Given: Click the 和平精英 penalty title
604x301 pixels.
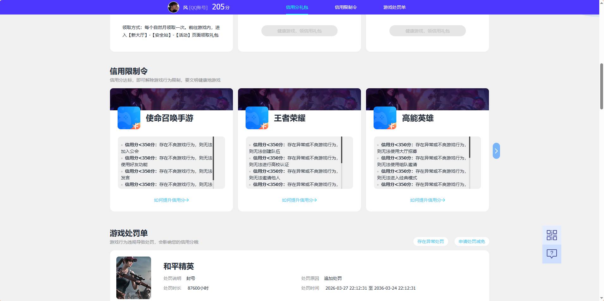Looking at the screenshot, I should tap(179, 266).
